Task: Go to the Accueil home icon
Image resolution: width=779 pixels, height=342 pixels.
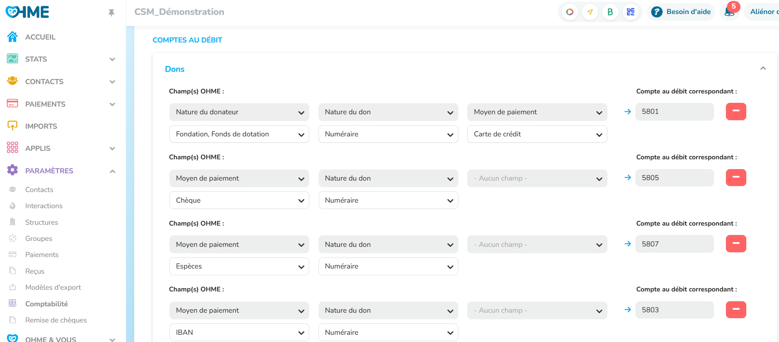Action: (x=13, y=37)
